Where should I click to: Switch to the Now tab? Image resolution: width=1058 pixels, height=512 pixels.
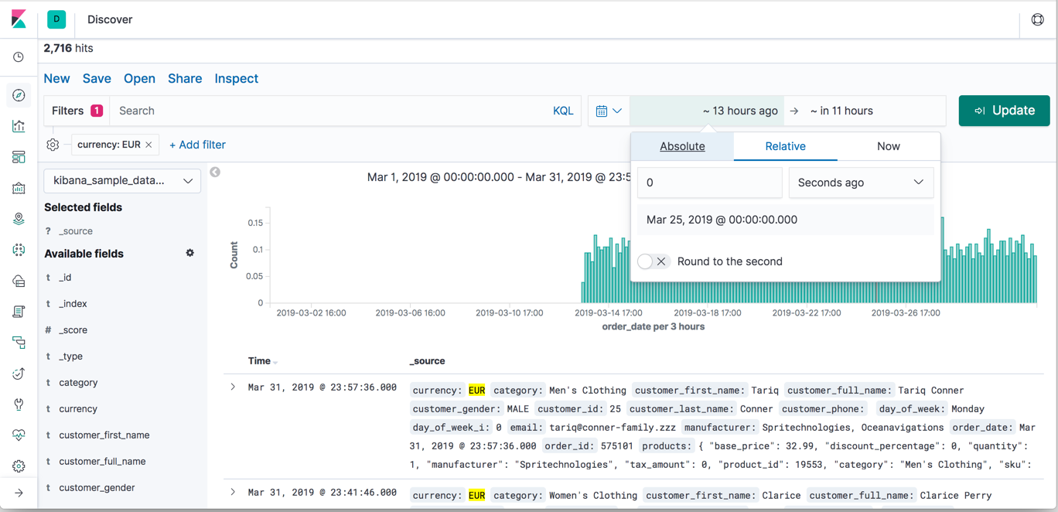(888, 146)
